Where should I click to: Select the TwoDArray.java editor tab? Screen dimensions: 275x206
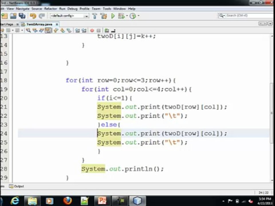[39, 24]
